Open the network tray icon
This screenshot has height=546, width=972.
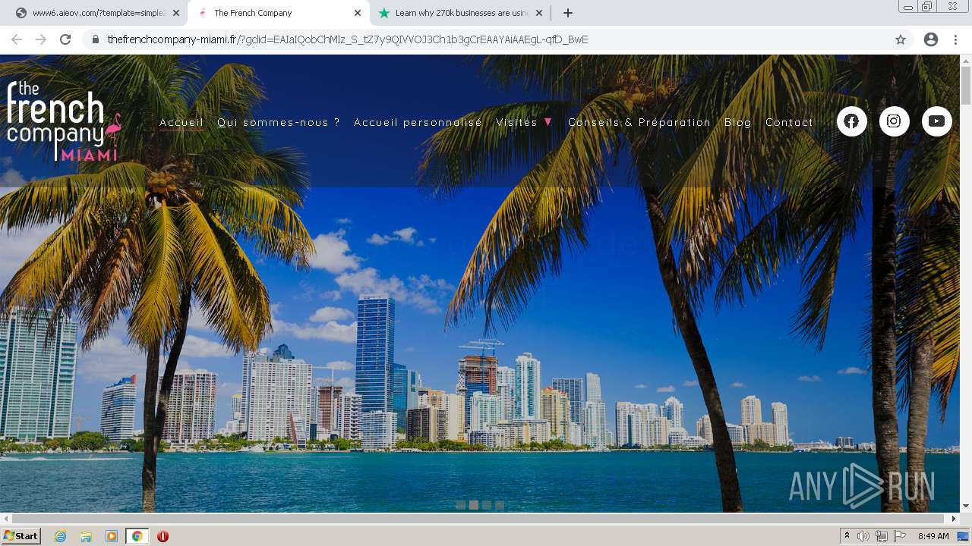[882, 536]
